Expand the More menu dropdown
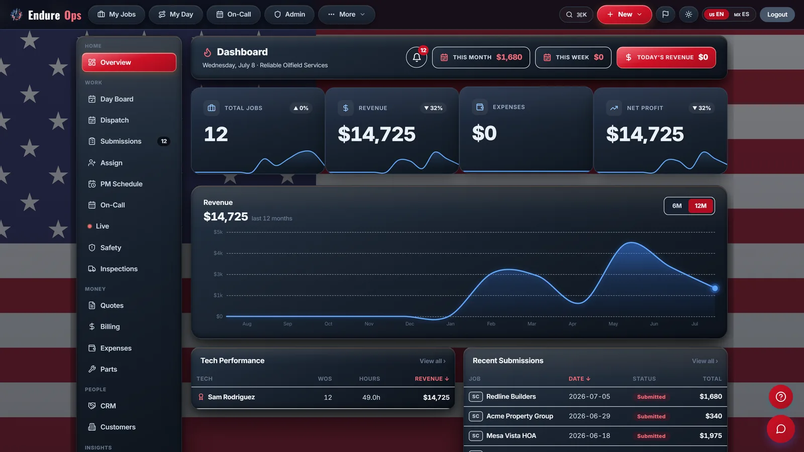The width and height of the screenshot is (804, 452). 346,15
